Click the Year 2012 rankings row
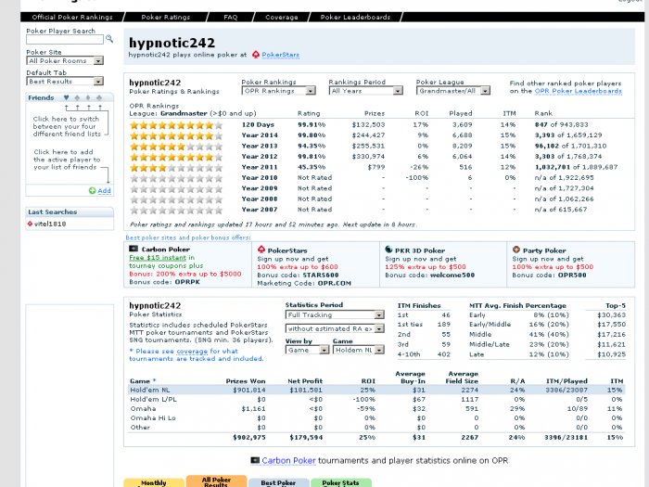Viewport: 649px width, 487px height. [x=381, y=157]
